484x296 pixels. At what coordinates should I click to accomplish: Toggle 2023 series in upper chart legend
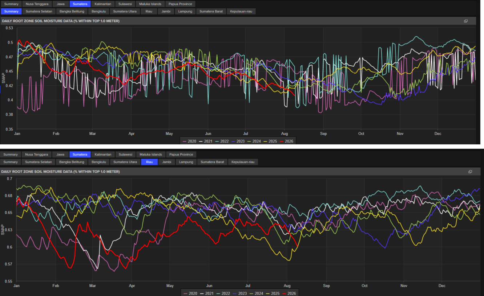tap(238, 141)
